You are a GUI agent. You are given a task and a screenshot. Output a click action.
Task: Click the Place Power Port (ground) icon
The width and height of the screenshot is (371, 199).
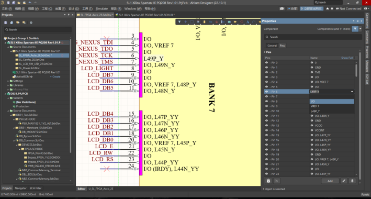217,22
